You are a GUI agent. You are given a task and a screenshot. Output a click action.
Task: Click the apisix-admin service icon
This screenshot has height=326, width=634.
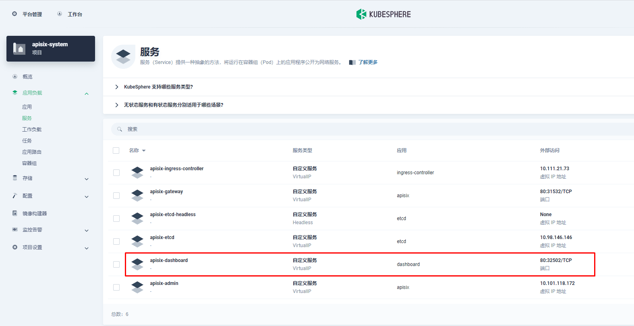pyautogui.click(x=137, y=287)
